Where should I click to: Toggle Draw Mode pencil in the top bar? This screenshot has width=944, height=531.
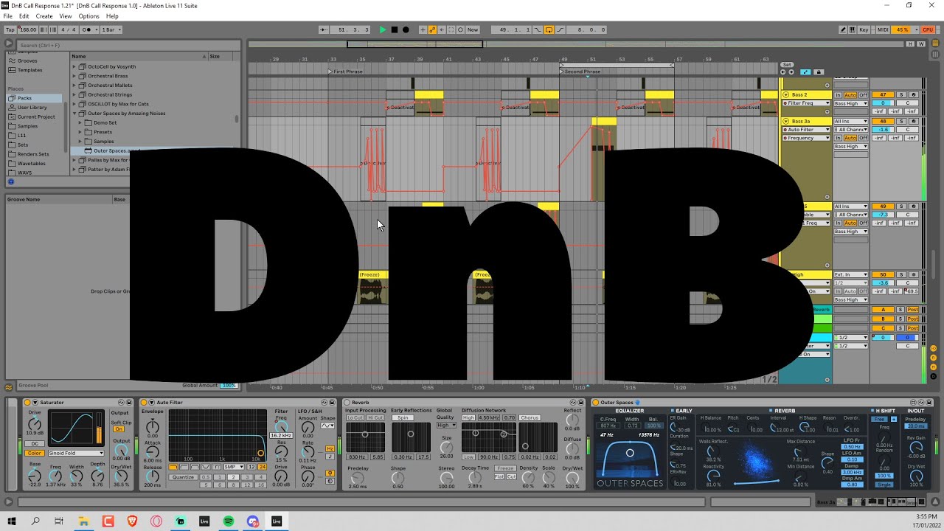[844, 29]
